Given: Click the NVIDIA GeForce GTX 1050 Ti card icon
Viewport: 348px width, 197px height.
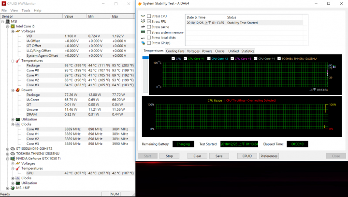Looking at the screenshot, I should coord(13,158).
